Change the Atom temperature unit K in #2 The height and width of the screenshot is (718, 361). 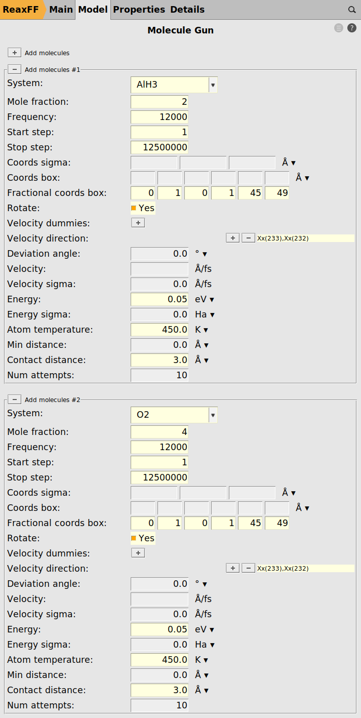(x=202, y=660)
